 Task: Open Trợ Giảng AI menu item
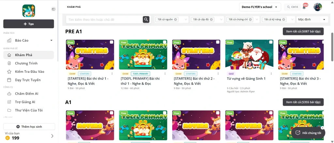(29, 102)
